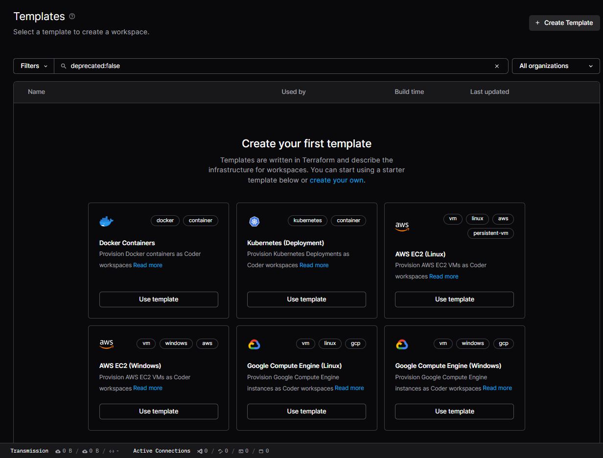603x458 pixels.
Task: Click 'gcp' tag on Compute Engine (Linux) card
Action: coord(356,343)
